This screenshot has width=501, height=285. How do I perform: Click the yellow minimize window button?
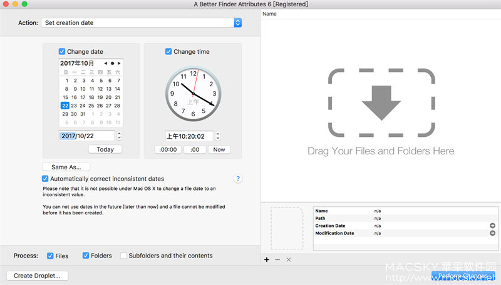(x=15, y=4)
